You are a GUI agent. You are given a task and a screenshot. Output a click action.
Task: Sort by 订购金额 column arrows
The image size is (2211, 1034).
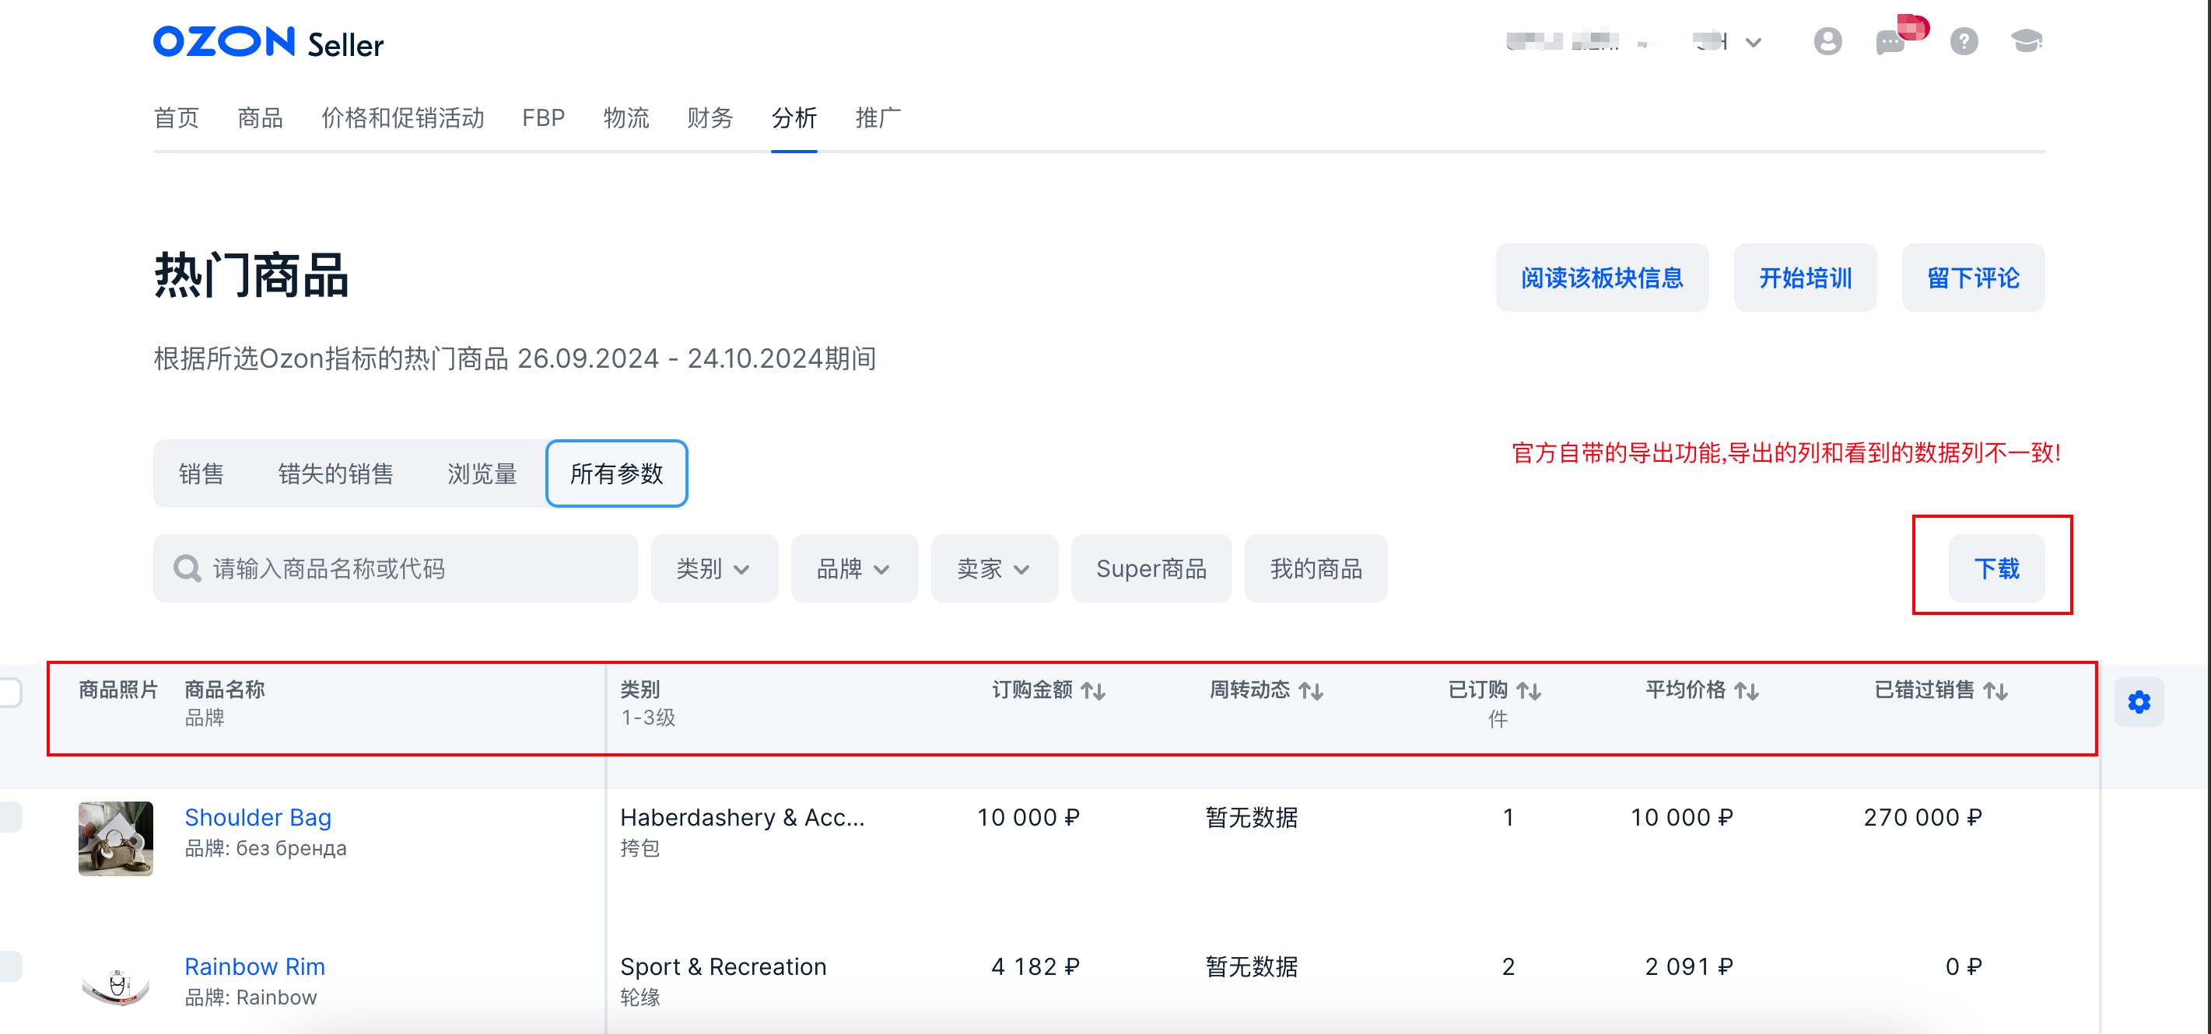pyautogui.click(x=1092, y=691)
